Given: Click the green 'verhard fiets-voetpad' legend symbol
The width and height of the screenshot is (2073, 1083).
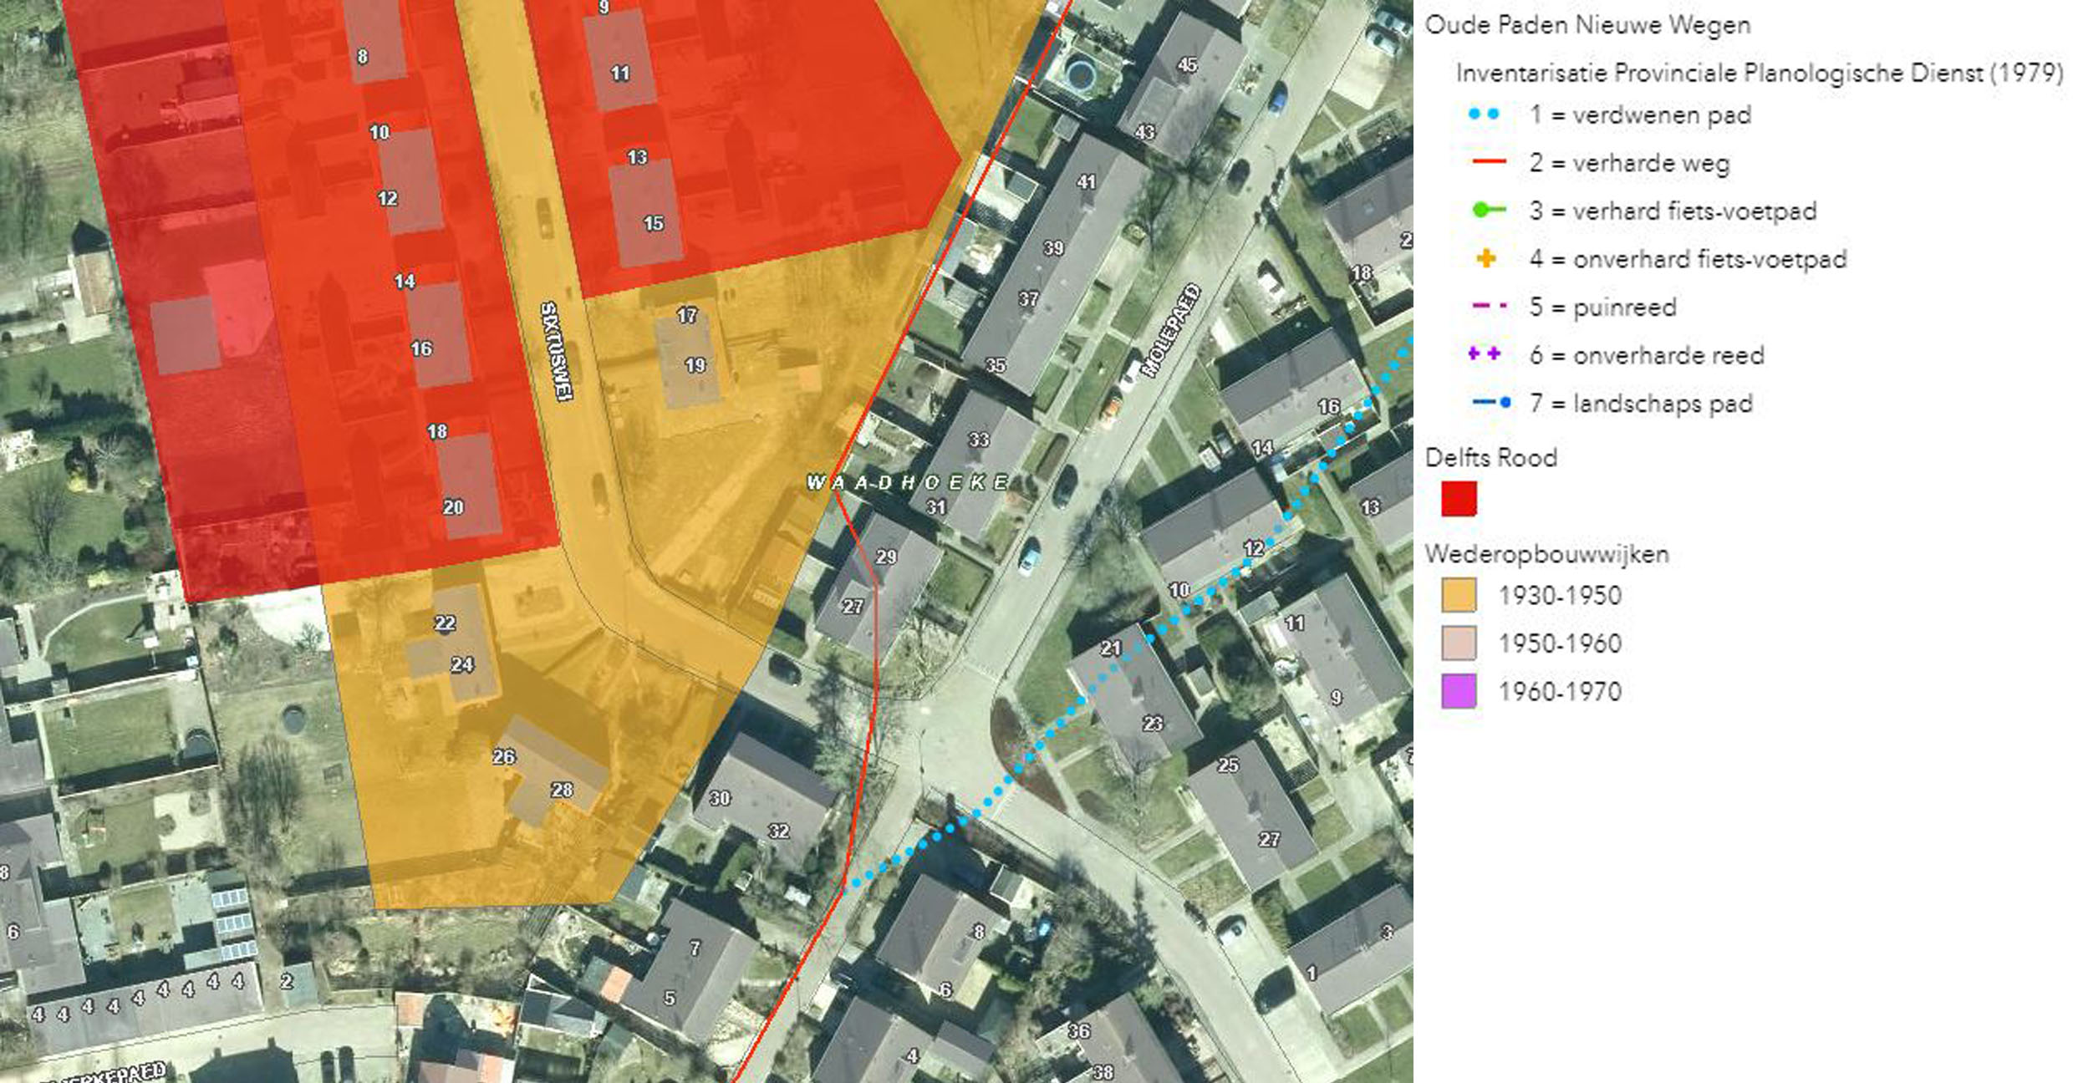Looking at the screenshot, I should tap(1488, 211).
